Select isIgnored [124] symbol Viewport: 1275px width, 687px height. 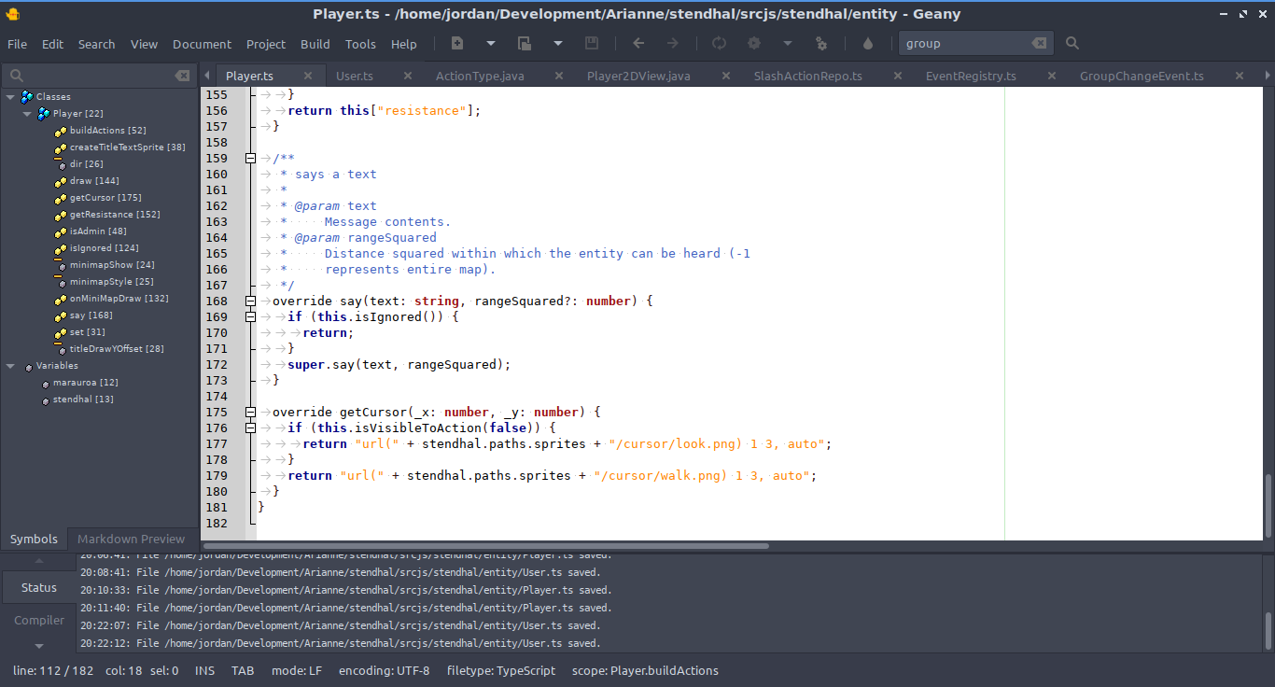104,248
